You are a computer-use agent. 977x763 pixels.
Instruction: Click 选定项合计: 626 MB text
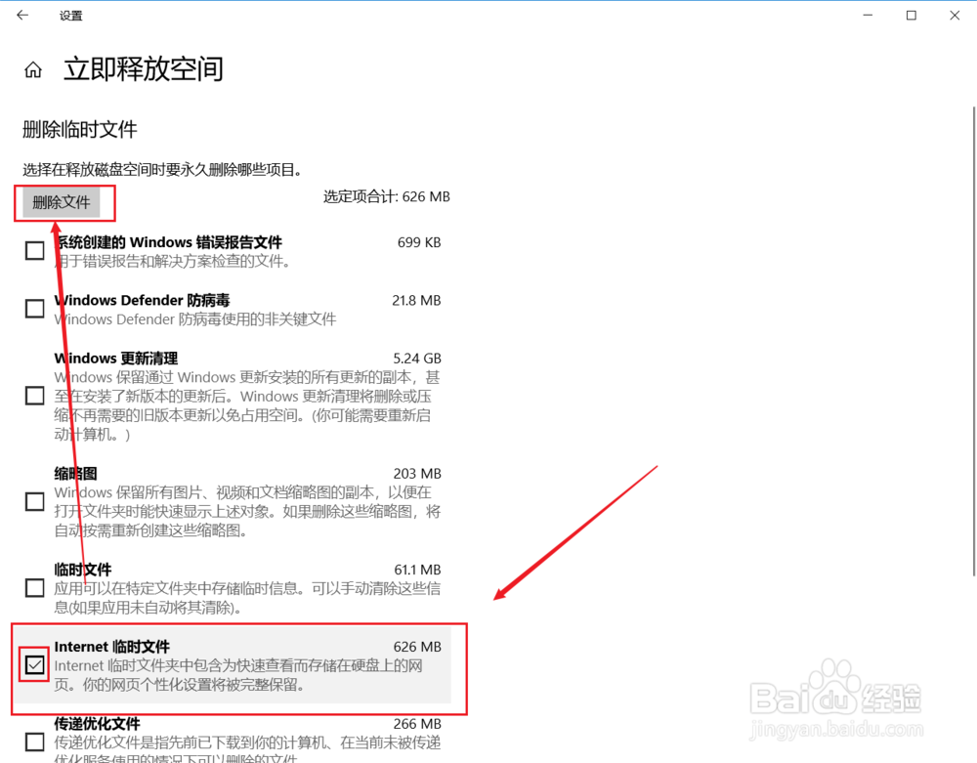[386, 196]
